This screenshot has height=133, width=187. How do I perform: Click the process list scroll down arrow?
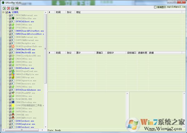point(46,127)
